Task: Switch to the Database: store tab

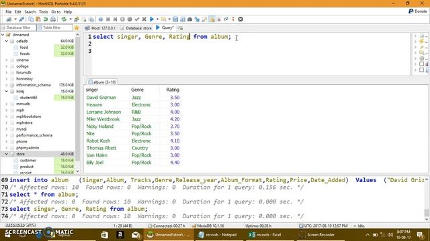Action: [x=136, y=28]
